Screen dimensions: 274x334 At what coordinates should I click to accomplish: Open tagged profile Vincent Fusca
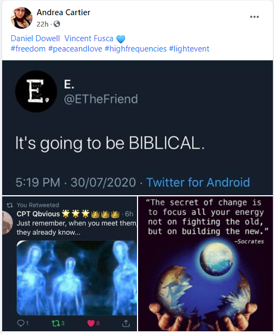(x=89, y=38)
